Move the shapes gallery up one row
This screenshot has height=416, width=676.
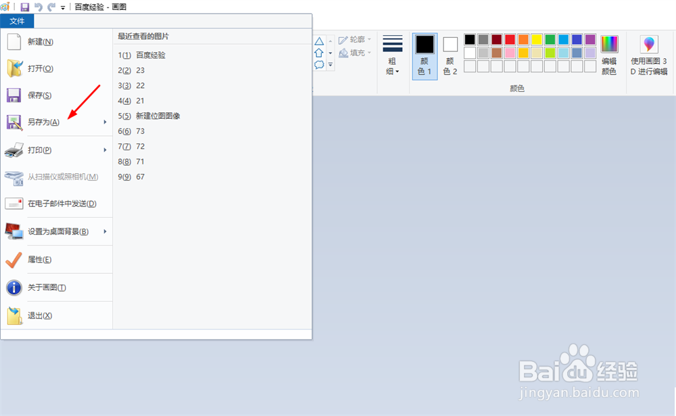331,41
